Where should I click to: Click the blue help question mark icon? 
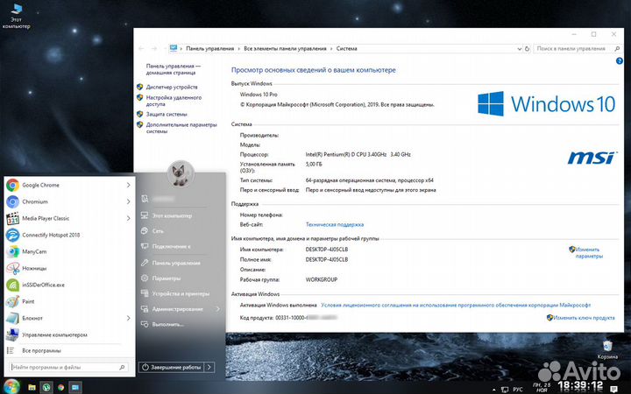pos(620,60)
